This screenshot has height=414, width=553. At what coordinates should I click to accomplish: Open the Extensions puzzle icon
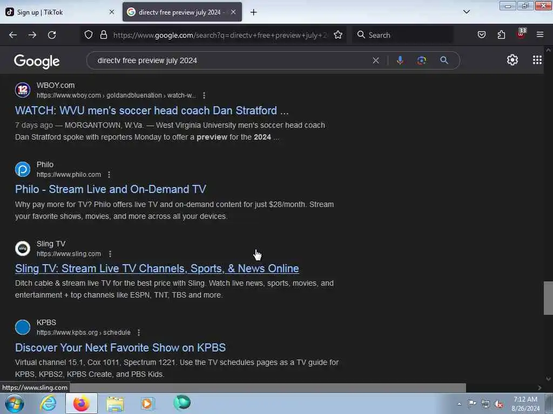pyautogui.click(x=501, y=34)
